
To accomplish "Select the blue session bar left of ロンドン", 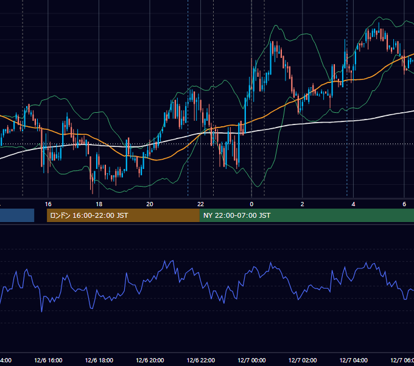I will 17,215.
